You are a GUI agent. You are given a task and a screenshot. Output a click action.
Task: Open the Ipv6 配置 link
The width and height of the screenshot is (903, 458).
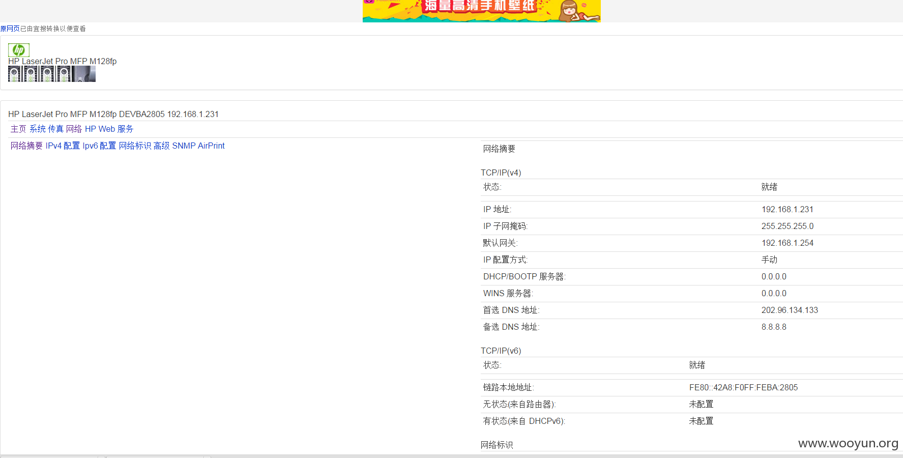point(99,146)
